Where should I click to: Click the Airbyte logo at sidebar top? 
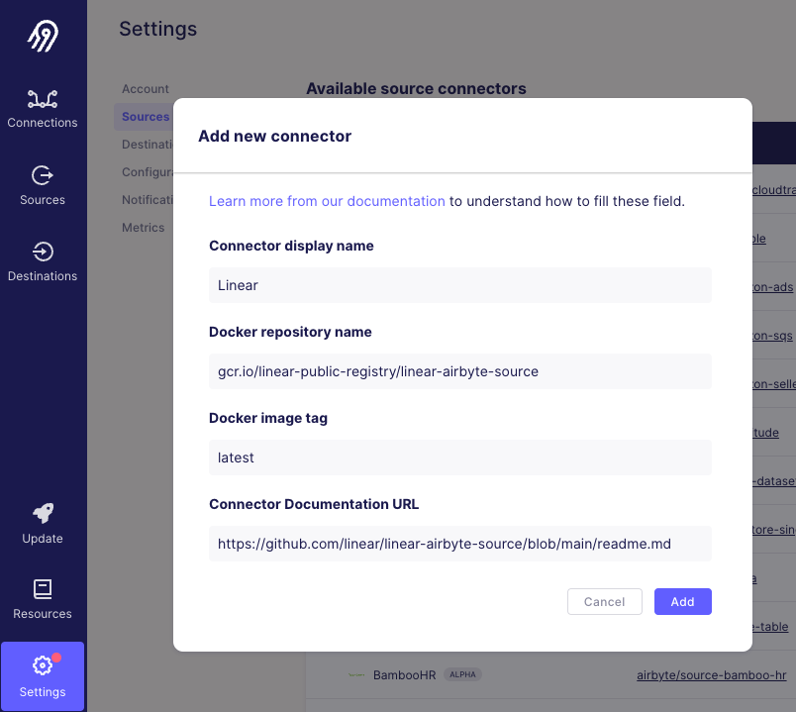(x=43, y=34)
